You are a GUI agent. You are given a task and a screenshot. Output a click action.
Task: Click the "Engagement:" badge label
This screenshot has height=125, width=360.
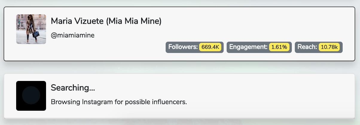tap(248, 47)
